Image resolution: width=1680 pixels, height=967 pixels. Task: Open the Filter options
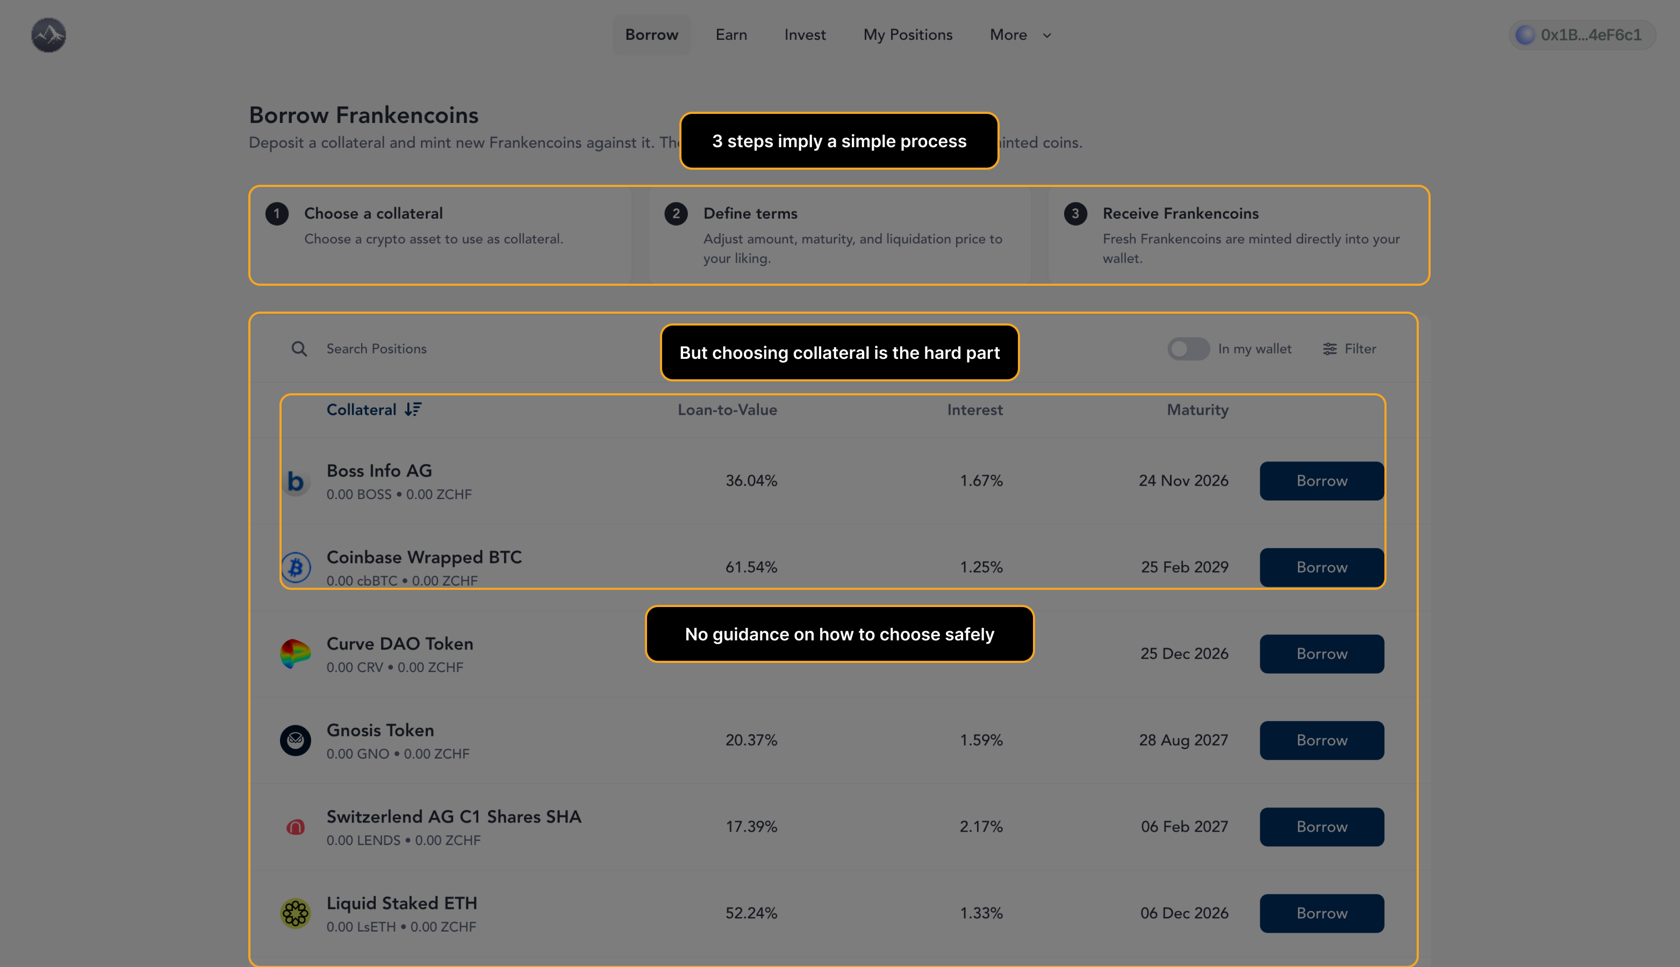tap(1349, 349)
